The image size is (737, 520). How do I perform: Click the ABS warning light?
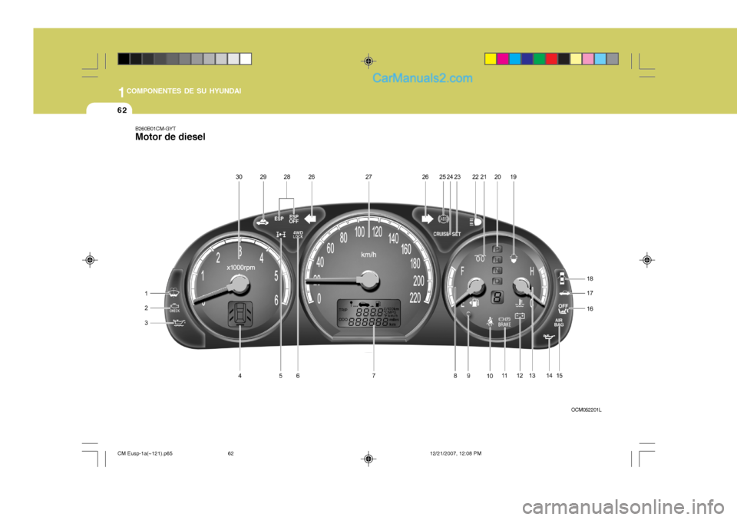443,219
